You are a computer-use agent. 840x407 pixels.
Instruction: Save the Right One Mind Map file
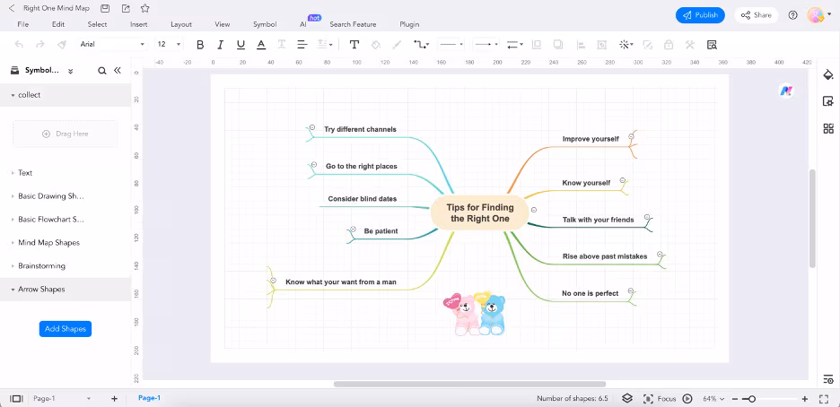click(x=105, y=9)
